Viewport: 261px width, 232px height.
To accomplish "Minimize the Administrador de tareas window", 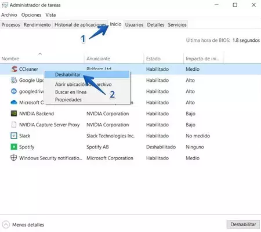I will [216, 5].
